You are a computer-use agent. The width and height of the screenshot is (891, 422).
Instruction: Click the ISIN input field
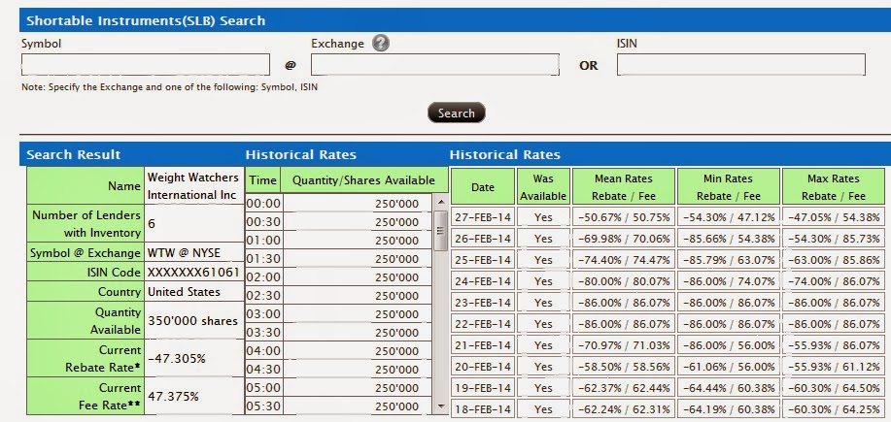click(x=741, y=65)
